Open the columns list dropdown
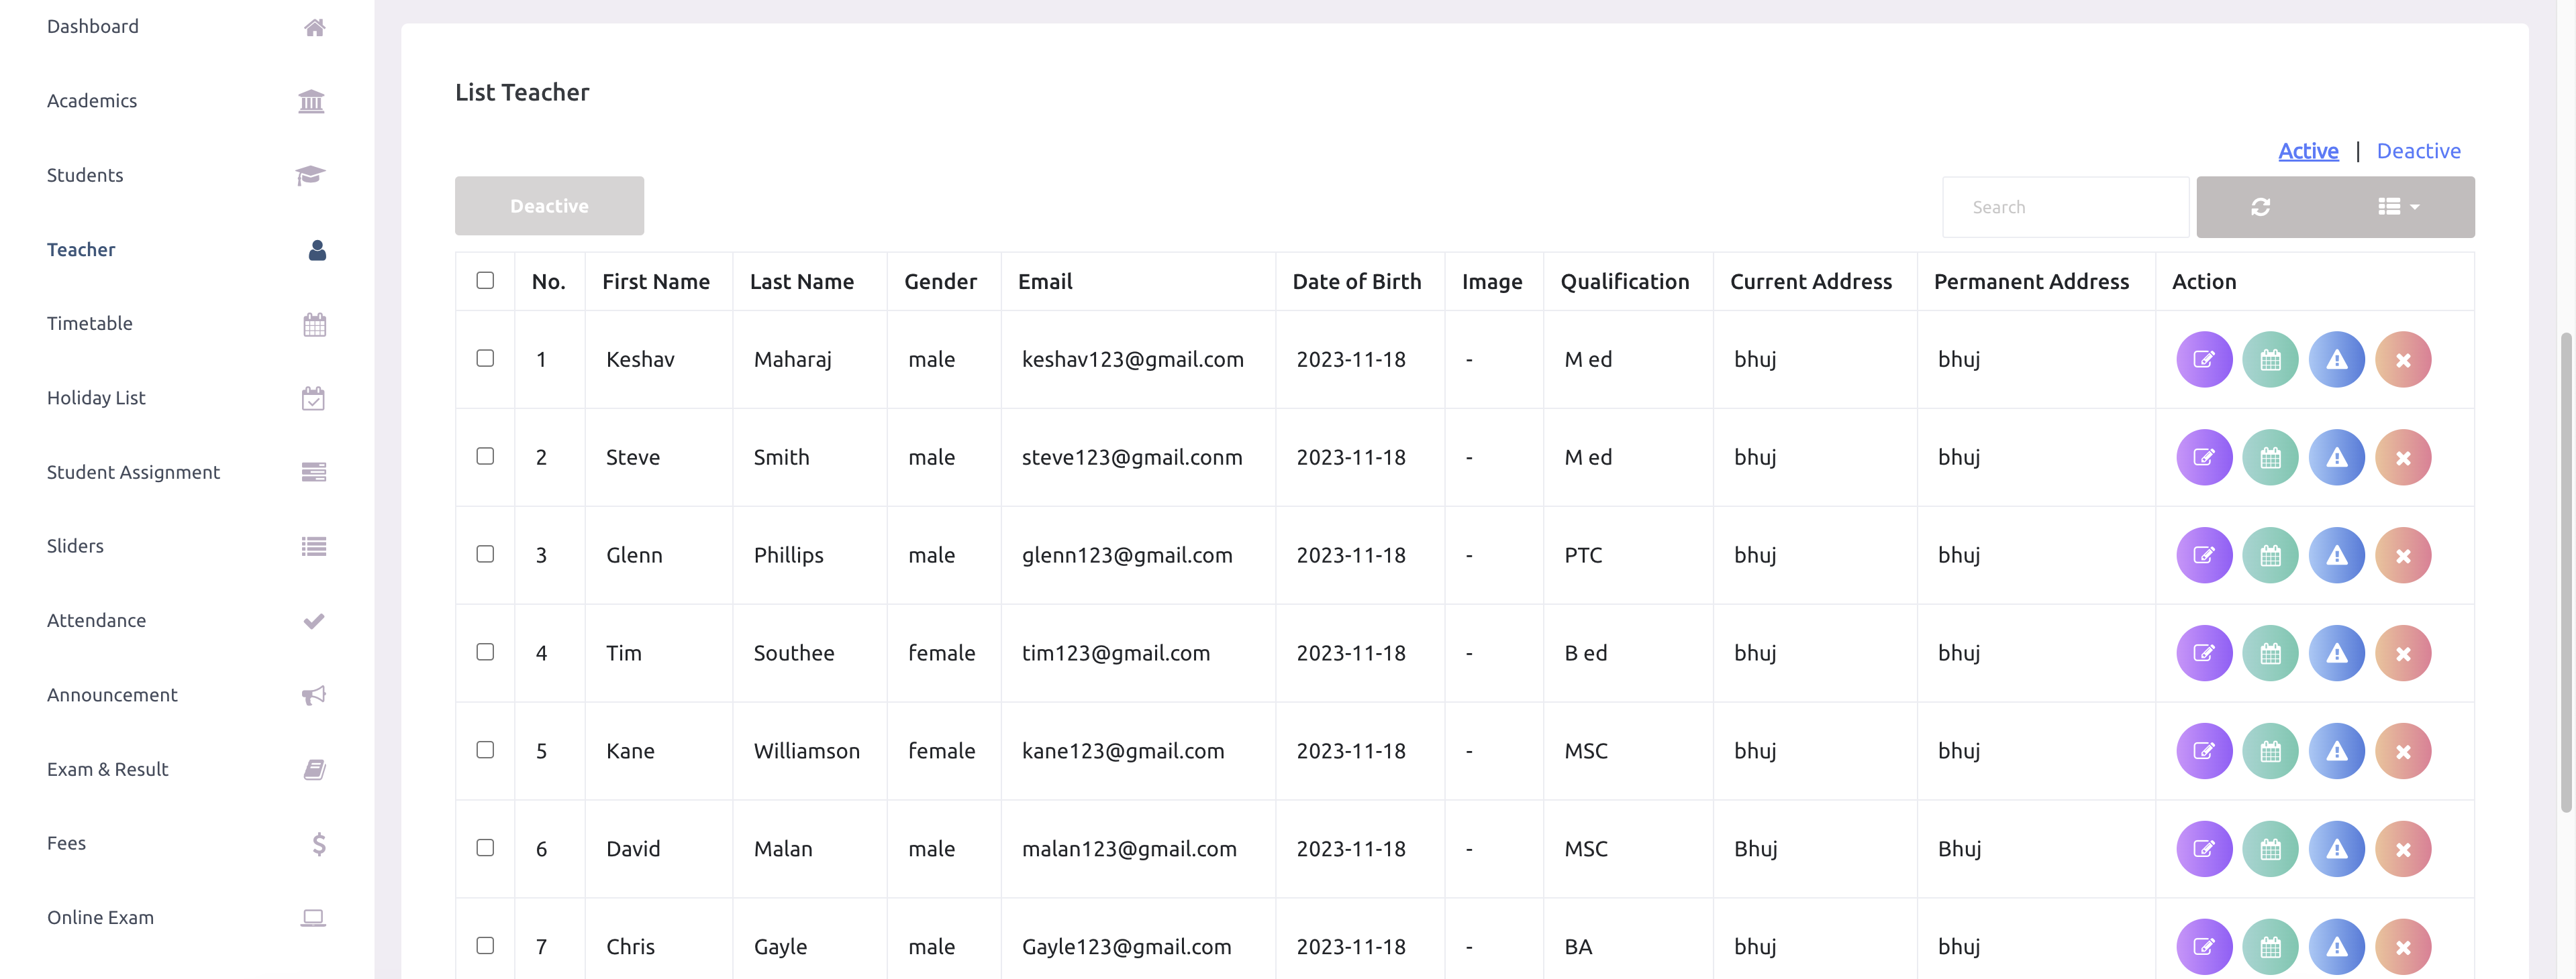This screenshot has width=2576, height=979. (x=2397, y=207)
